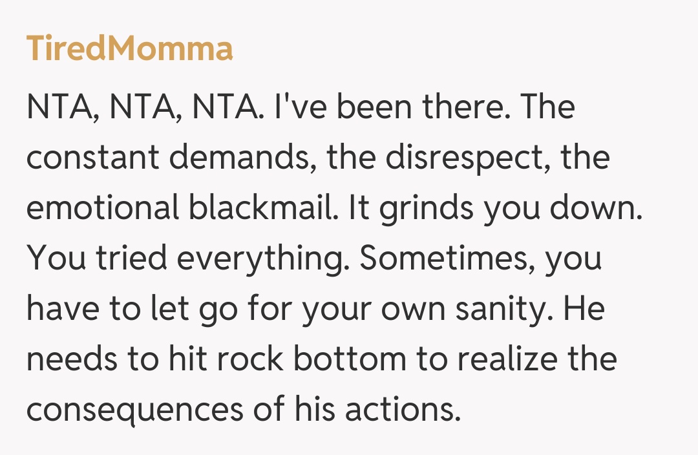Click the word "realize" in the comment
Viewport: 698px width, 455px height.
pyautogui.click(x=502, y=361)
